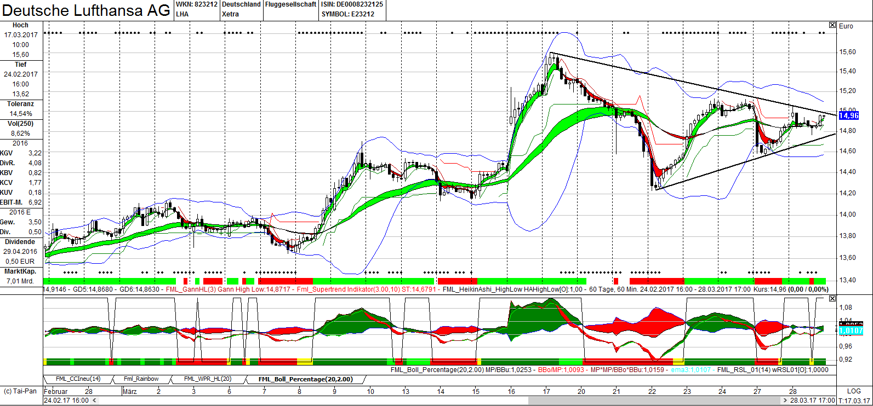Select the ISIN: DE0008232125 text
This screenshot has height=406, width=873.
coord(352,4)
